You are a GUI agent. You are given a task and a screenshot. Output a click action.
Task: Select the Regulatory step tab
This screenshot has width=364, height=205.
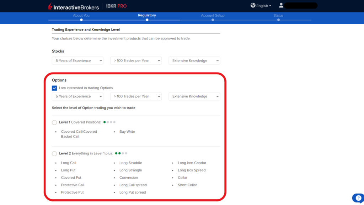(147, 15)
